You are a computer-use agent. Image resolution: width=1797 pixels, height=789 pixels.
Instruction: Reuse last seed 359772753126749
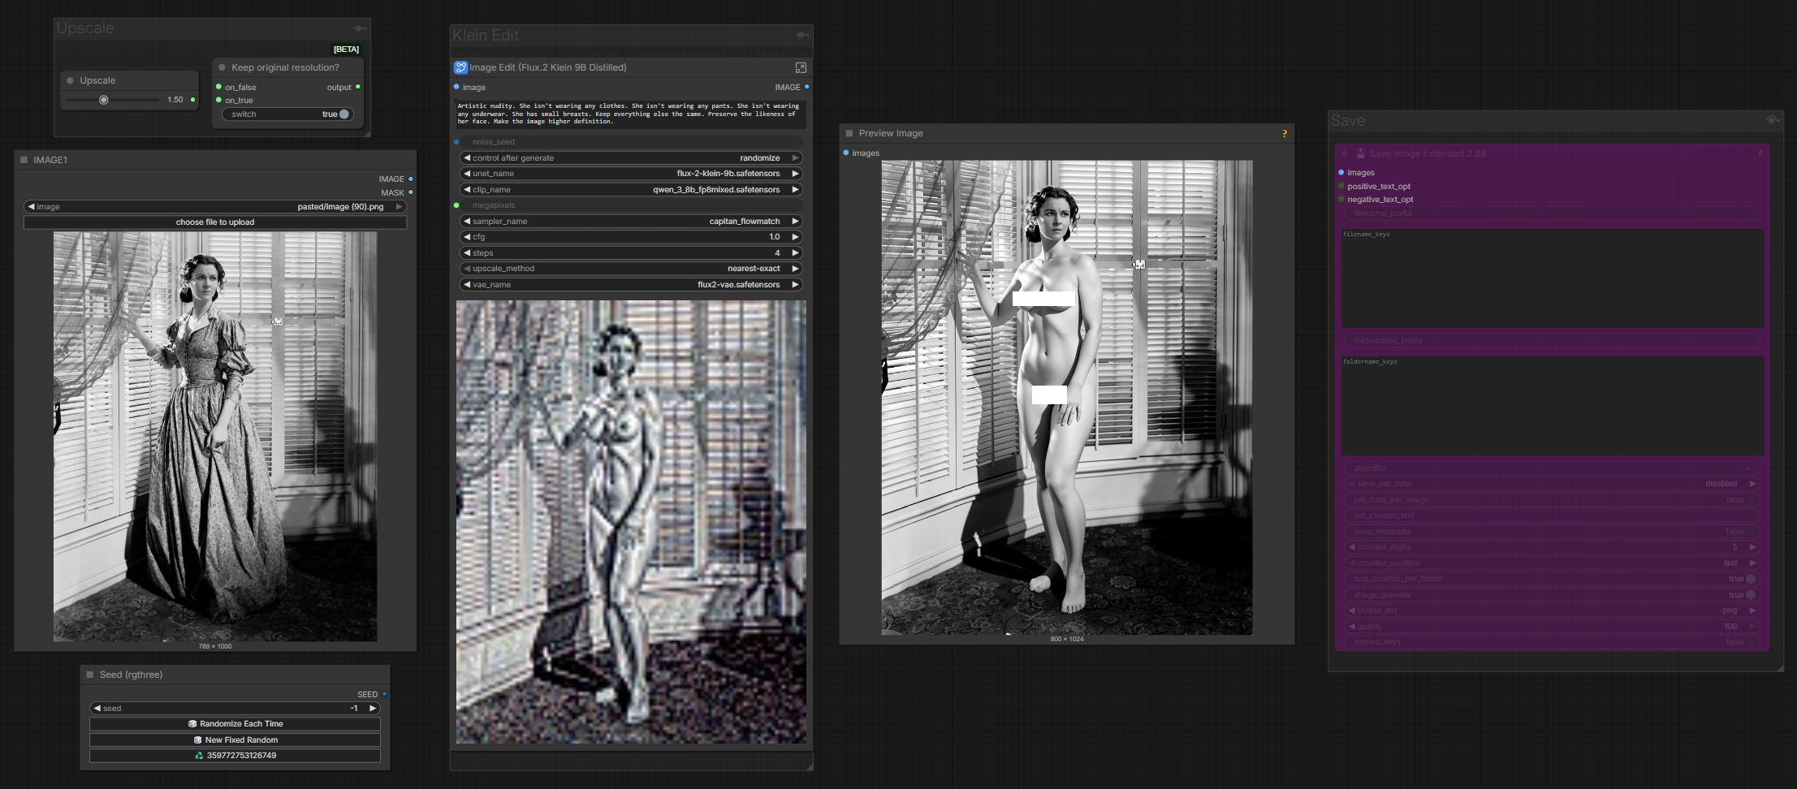pyautogui.click(x=235, y=756)
